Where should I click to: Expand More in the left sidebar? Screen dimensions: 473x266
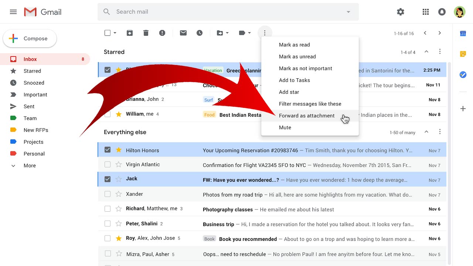click(x=30, y=166)
